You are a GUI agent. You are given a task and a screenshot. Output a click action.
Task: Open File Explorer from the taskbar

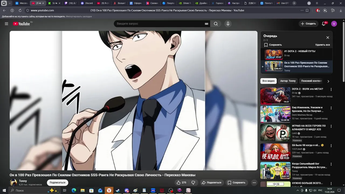tap(82, 190)
